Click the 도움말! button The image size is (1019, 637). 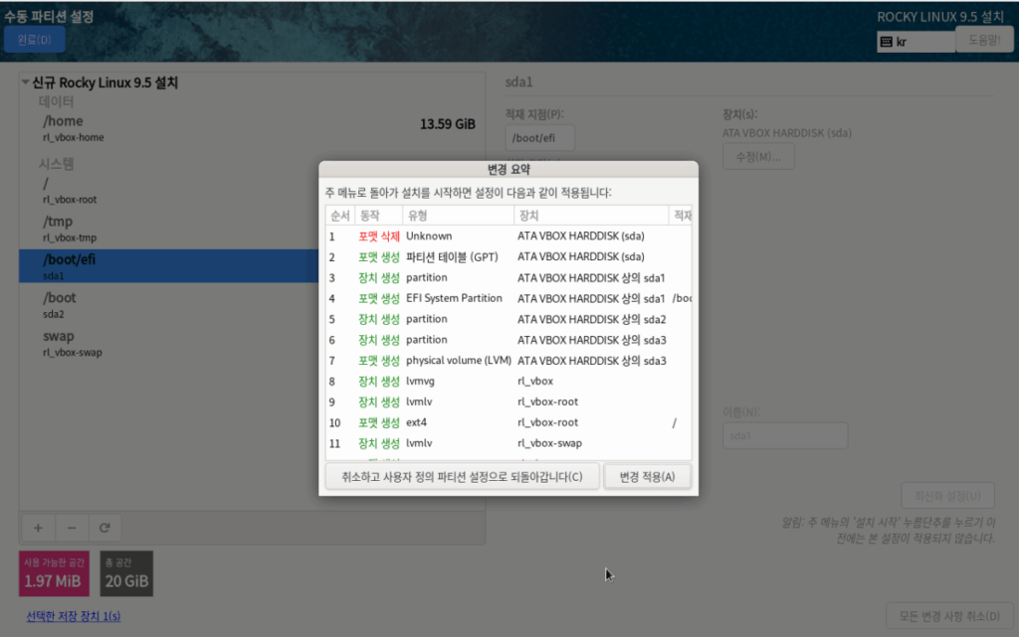pos(984,40)
